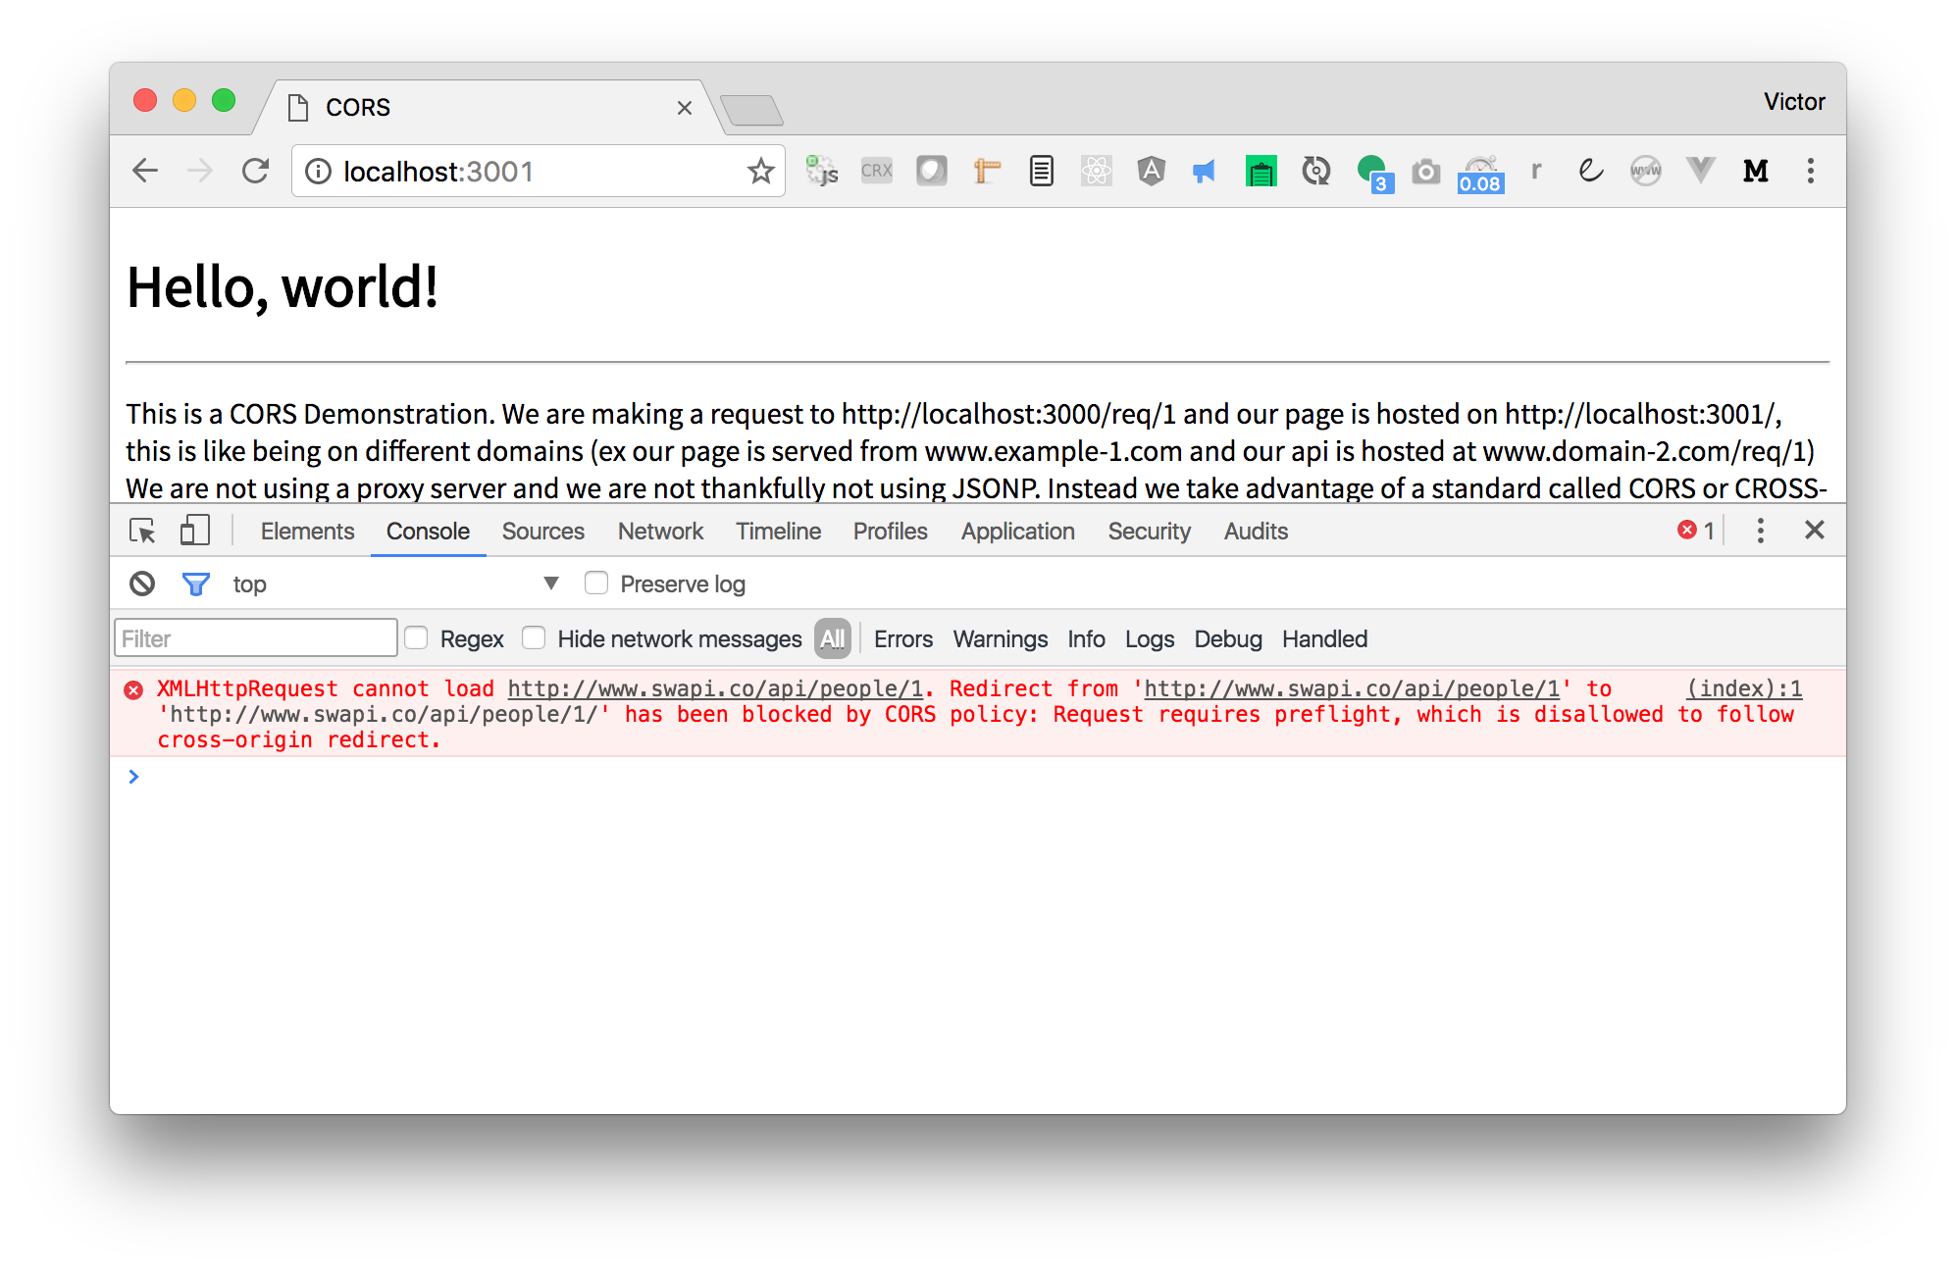Viewport: 1956px width, 1271px height.
Task: Open Chrome's three-dot main menu
Action: tap(1810, 172)
